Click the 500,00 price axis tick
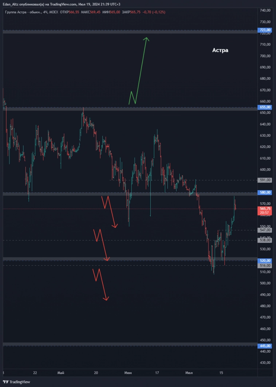The image size is (276, 387). [x=265, y=283]
